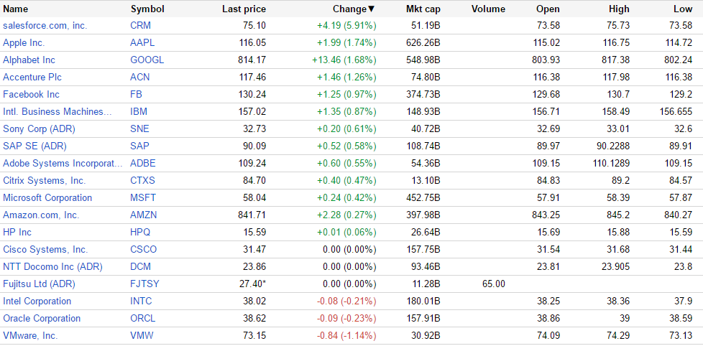Open the VMware, Inc. link
The height and width of the screenshot is (346, 703).
[30, 336]
